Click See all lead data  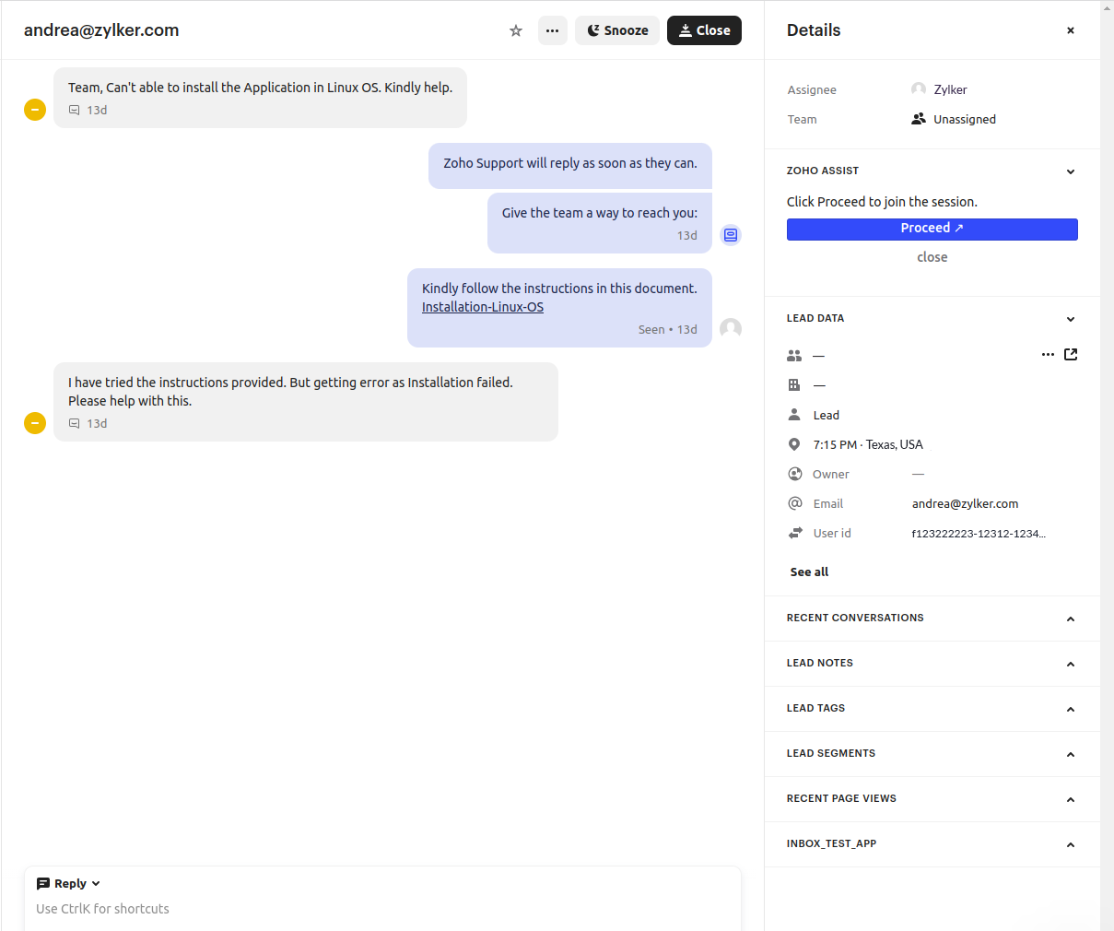pos(809,572)
